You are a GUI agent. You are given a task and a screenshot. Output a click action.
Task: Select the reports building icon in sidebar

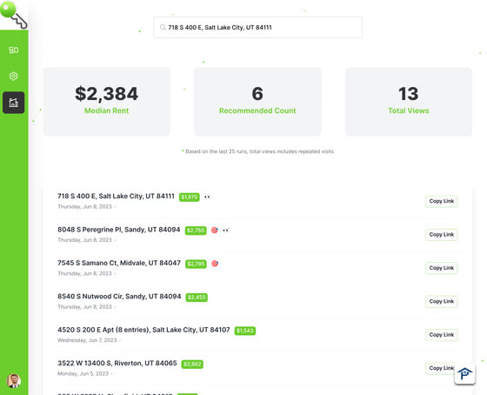13,103
